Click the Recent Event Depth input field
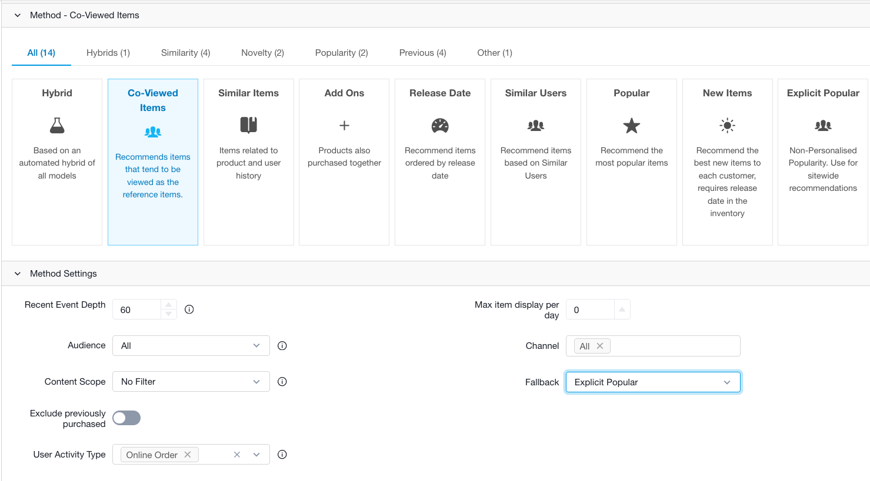 pos(136,310)
